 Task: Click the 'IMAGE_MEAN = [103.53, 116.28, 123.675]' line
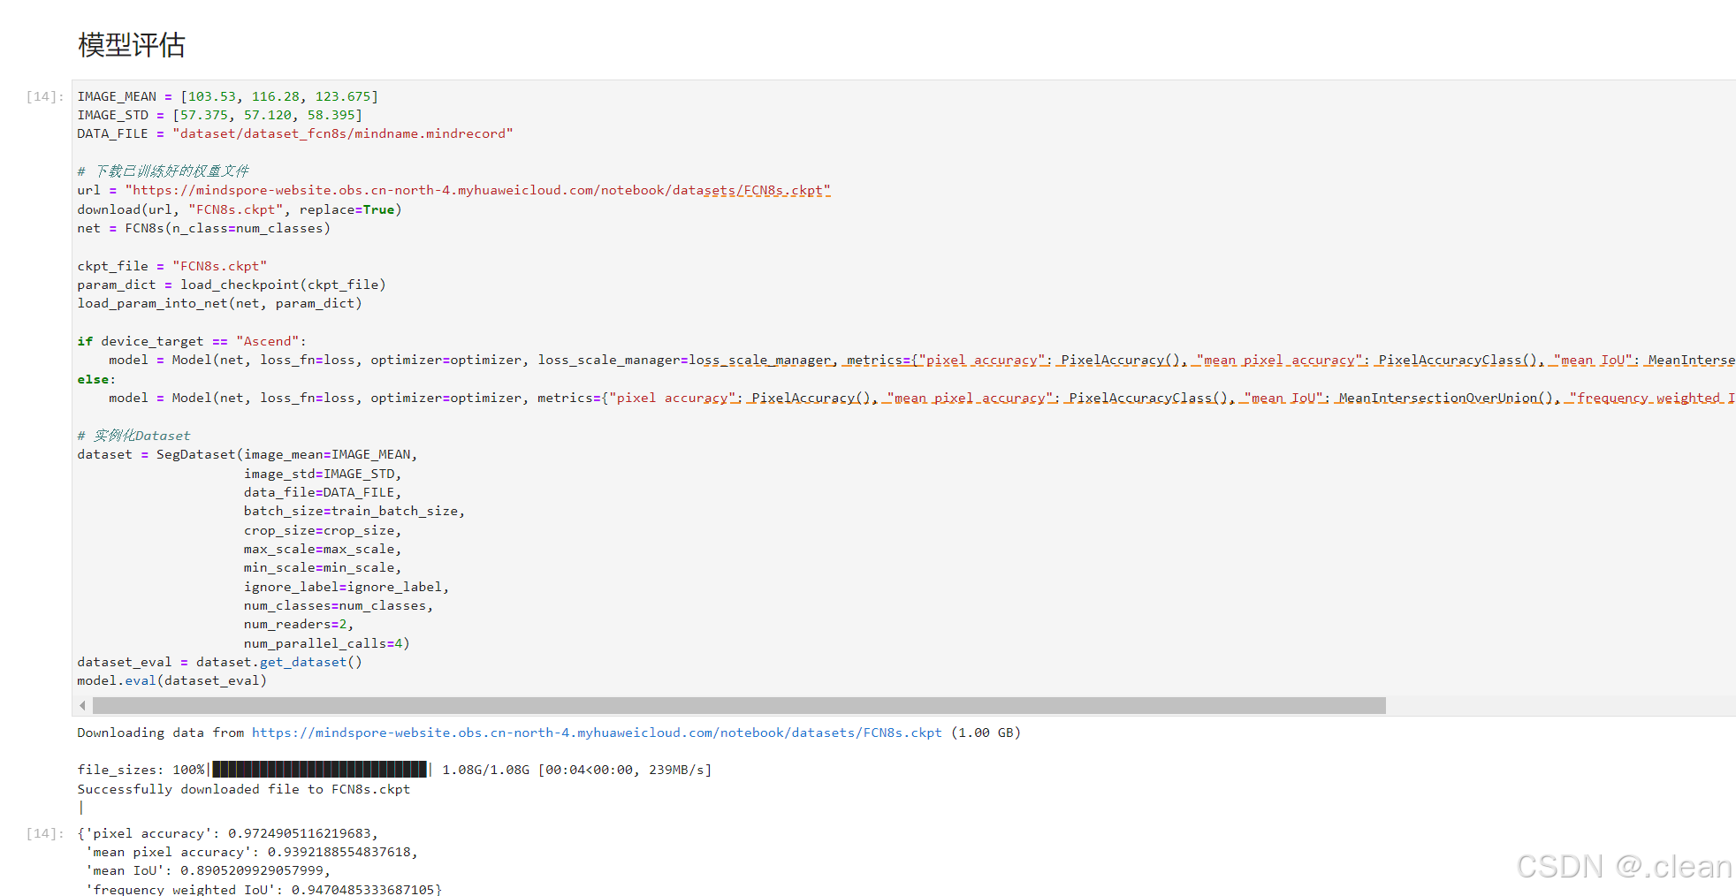pyautogui.click(x=228, y=96)
